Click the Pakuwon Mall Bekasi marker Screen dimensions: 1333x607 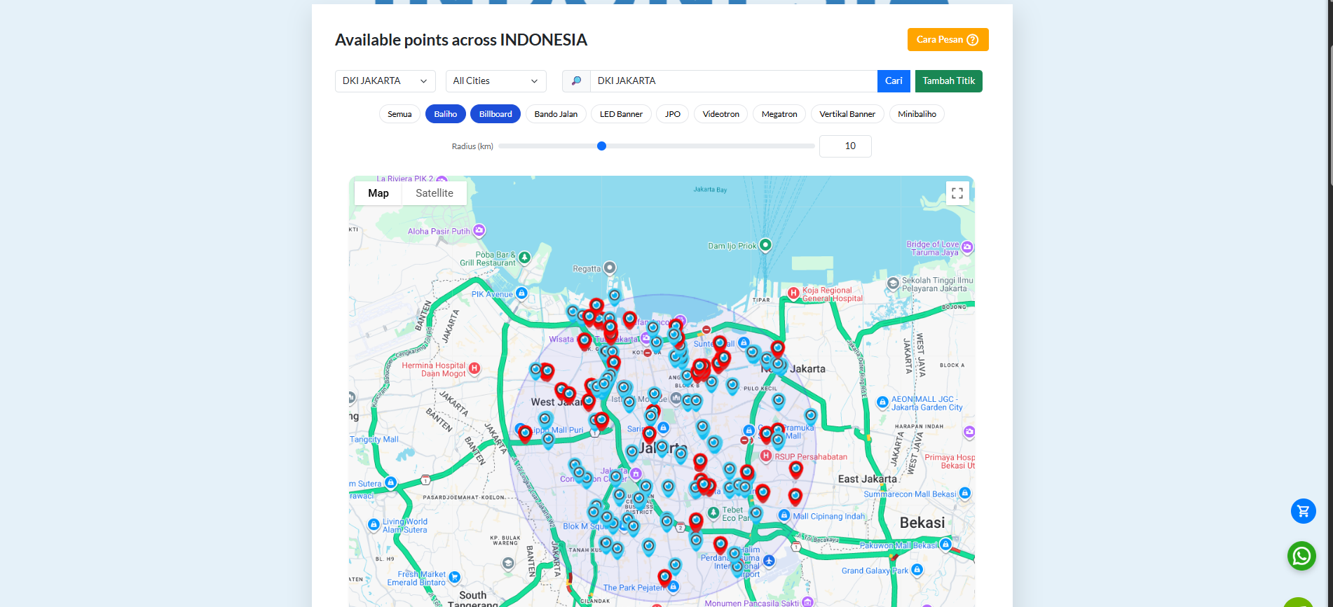945,544
